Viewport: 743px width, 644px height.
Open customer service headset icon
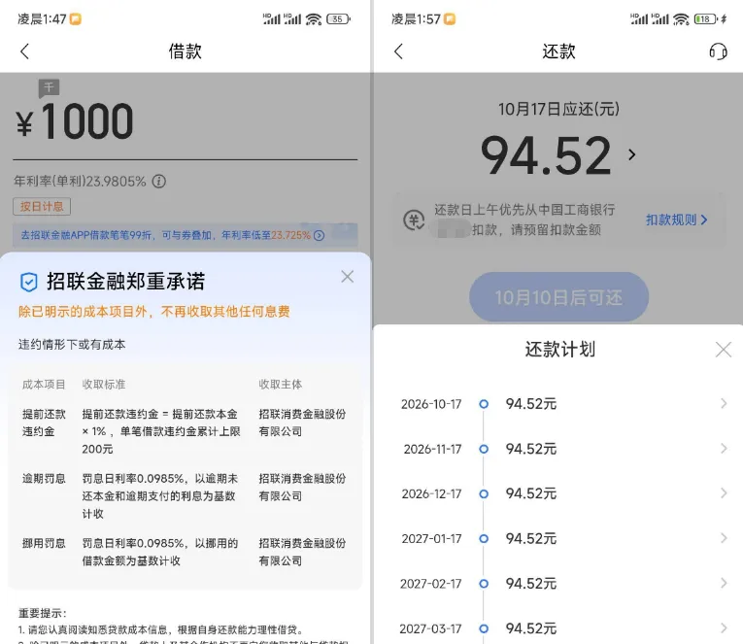click(718, 51)
